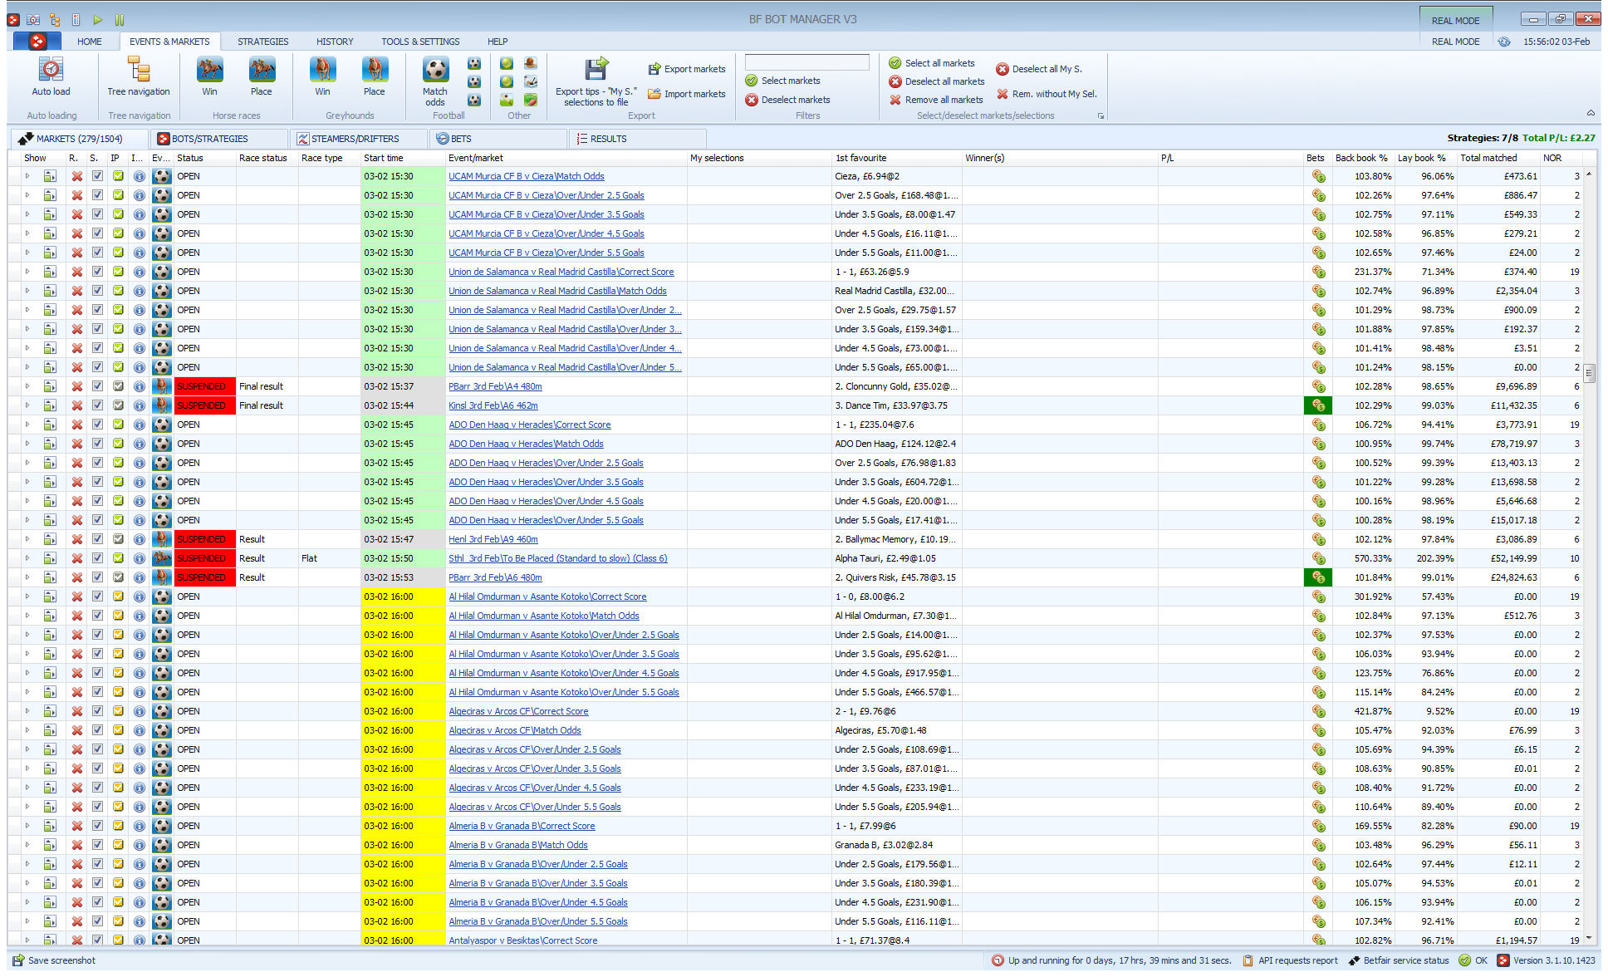Expand Algeciras v Arcos CF Correct Score row
The width and height of the screenshot is (1608, 977).
coord(27,711)
